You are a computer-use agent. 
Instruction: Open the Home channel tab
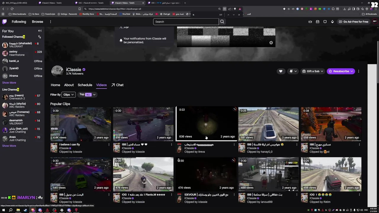[55, 85]
